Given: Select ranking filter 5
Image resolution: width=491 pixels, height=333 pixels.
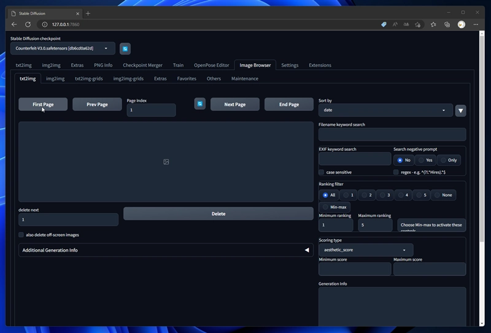Looking at the screenshot, I should click(421, 195).
